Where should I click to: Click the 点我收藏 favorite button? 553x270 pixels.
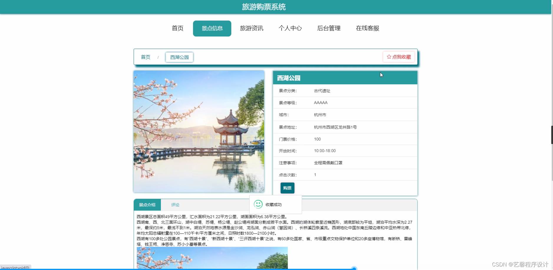pos(399,57)
